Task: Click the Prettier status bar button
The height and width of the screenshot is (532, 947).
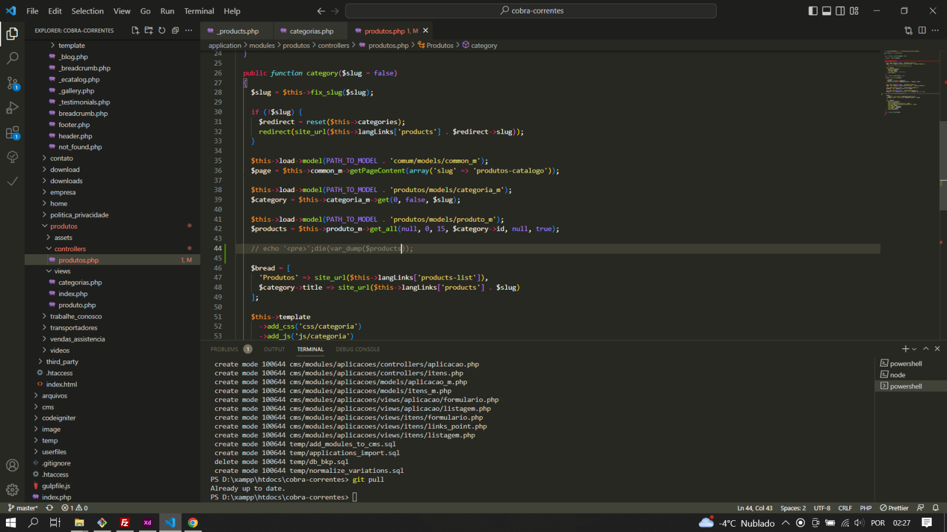Action: [894, 508]
